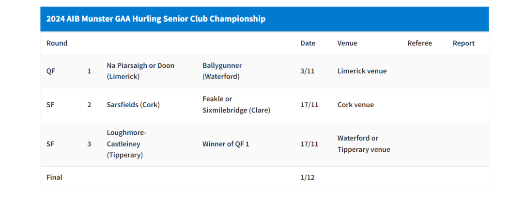
Task: Click the 1/12 final date
Action: (308, 177)
